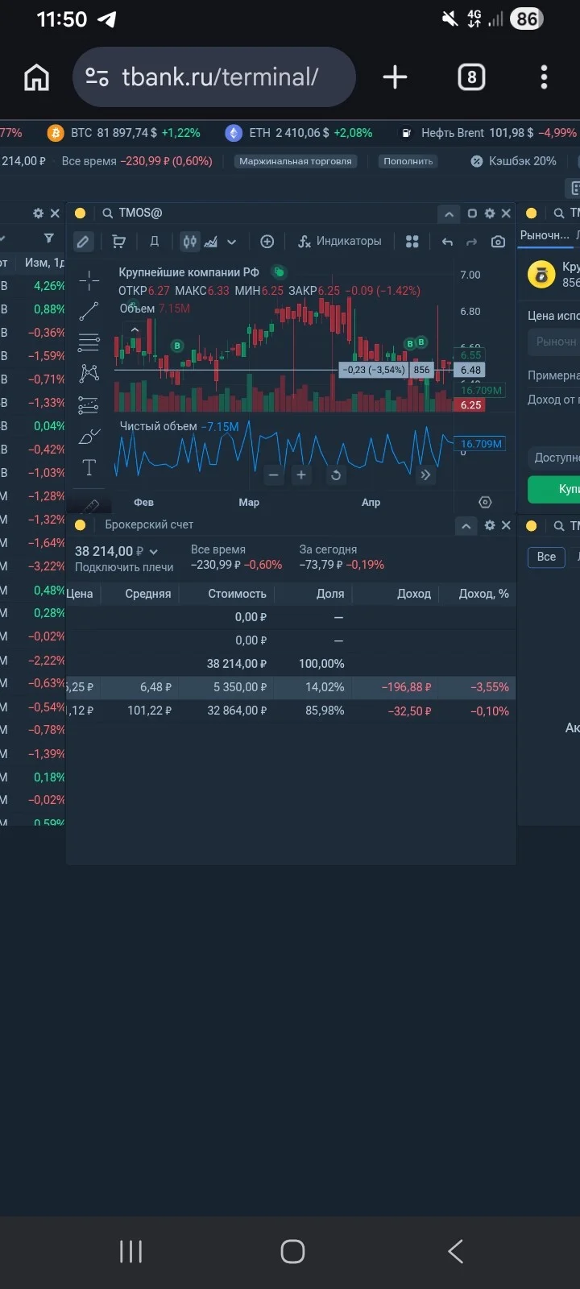Open chart axis settings hexagon icon
580x1289 pixels.
click(485, 502)
